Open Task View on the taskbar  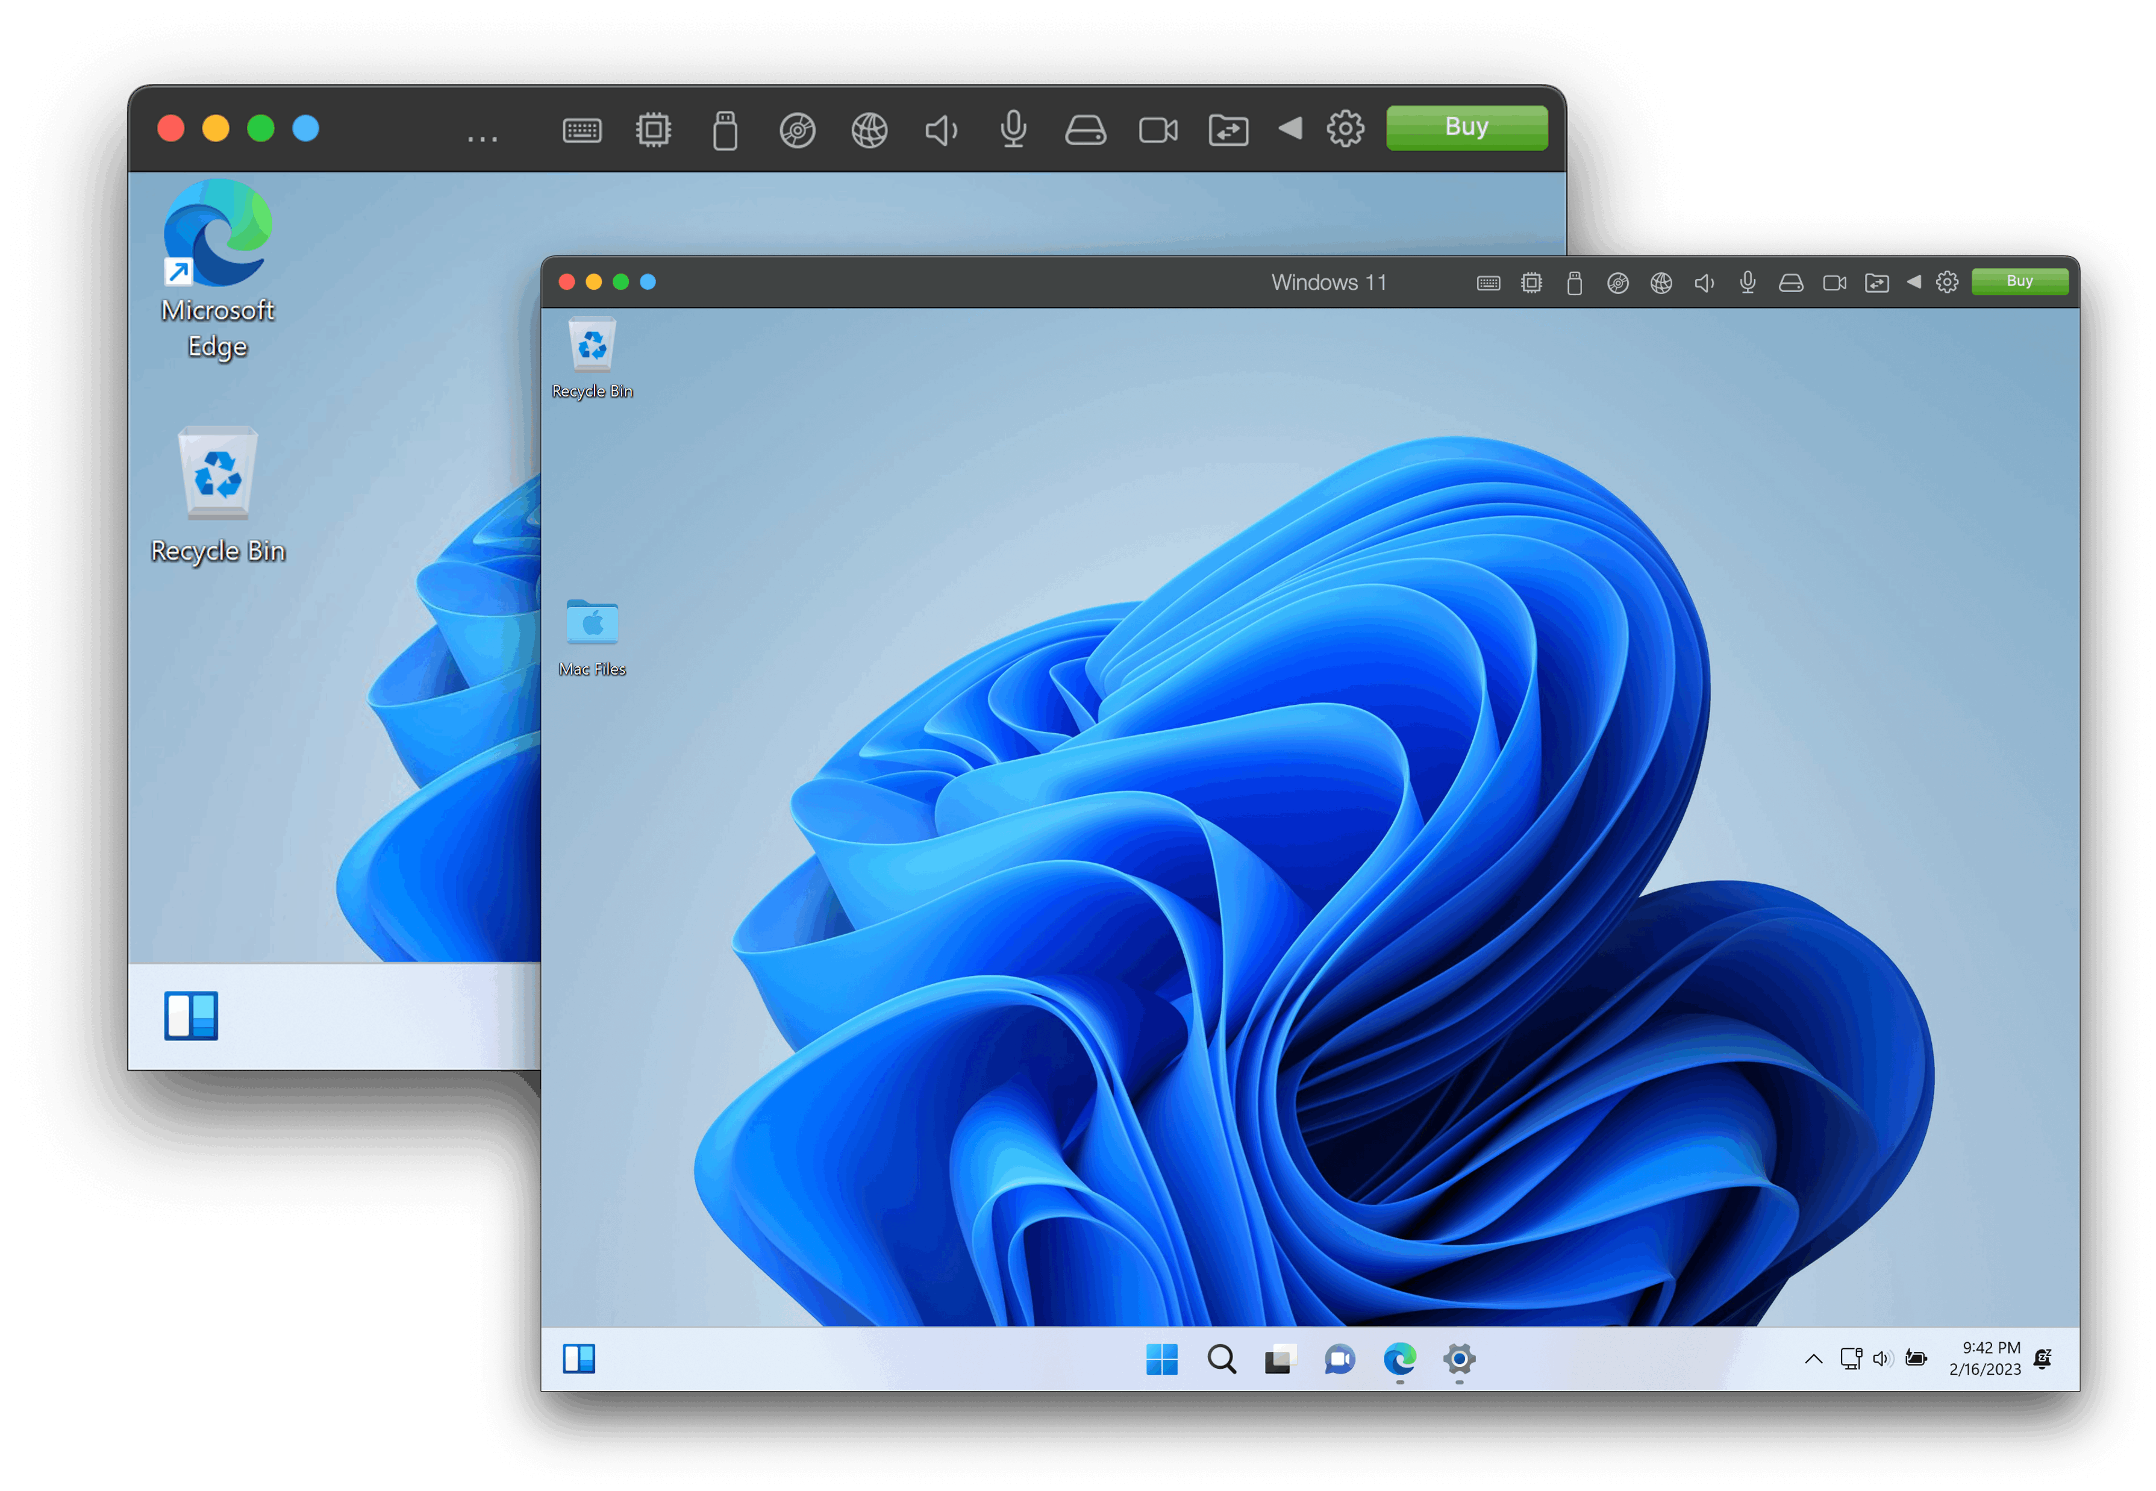[x=1280, y=1359]
